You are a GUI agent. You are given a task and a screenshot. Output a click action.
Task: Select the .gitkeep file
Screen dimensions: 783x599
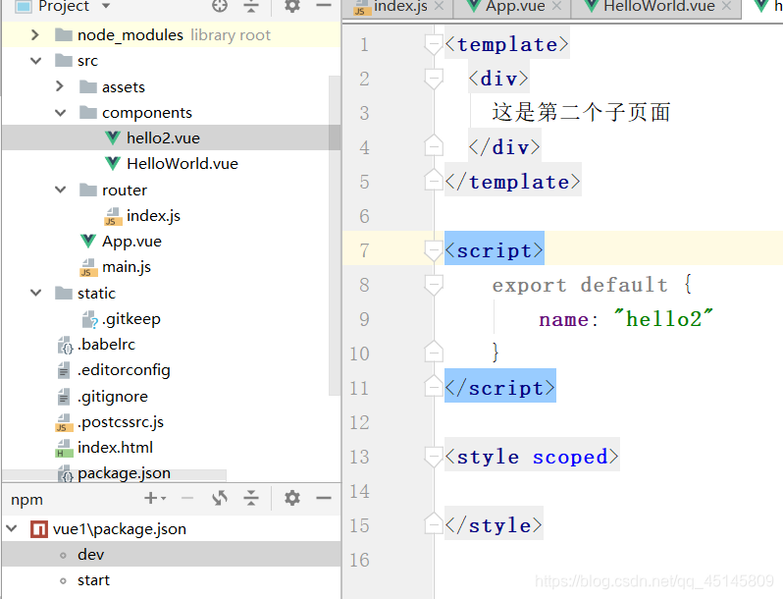pyautogui.click(x=172, y=319)
